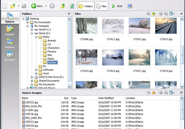Expand the Software folder node
Screen dimensions: 185x129
tap(36, 70)
